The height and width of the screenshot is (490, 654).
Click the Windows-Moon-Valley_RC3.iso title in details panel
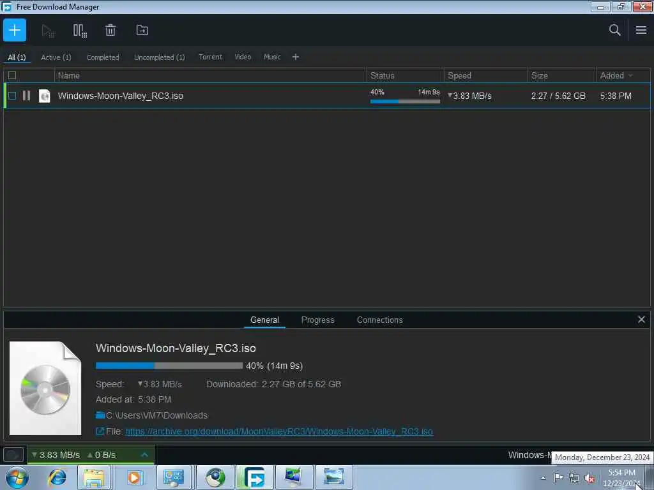tap(176, 348)
